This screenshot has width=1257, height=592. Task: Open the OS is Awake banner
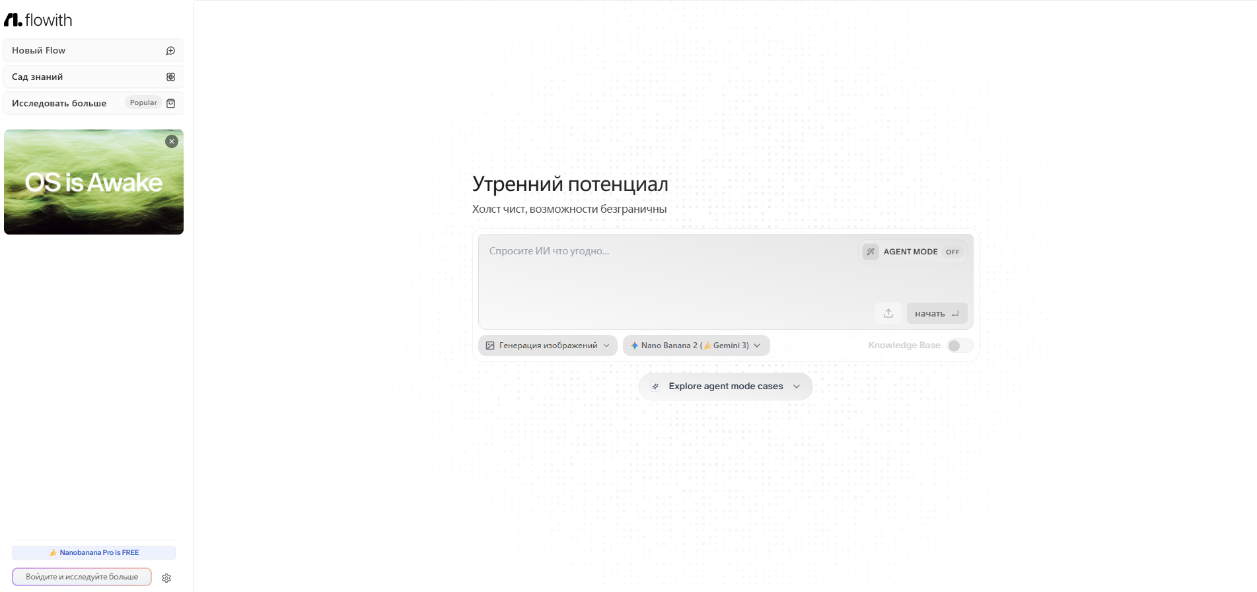pos(94,182)
